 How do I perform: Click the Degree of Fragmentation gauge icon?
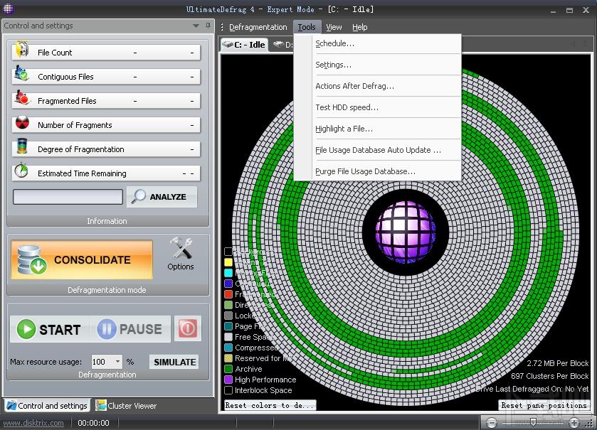click(x=22, y=146)
